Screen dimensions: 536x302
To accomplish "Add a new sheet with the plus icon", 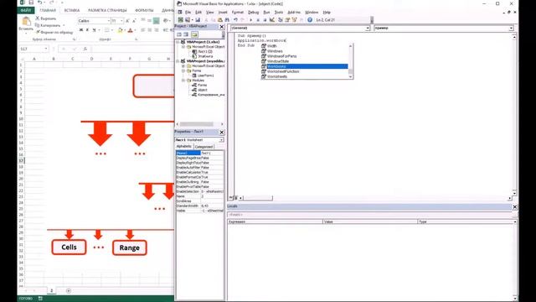I will coord(69,291).
